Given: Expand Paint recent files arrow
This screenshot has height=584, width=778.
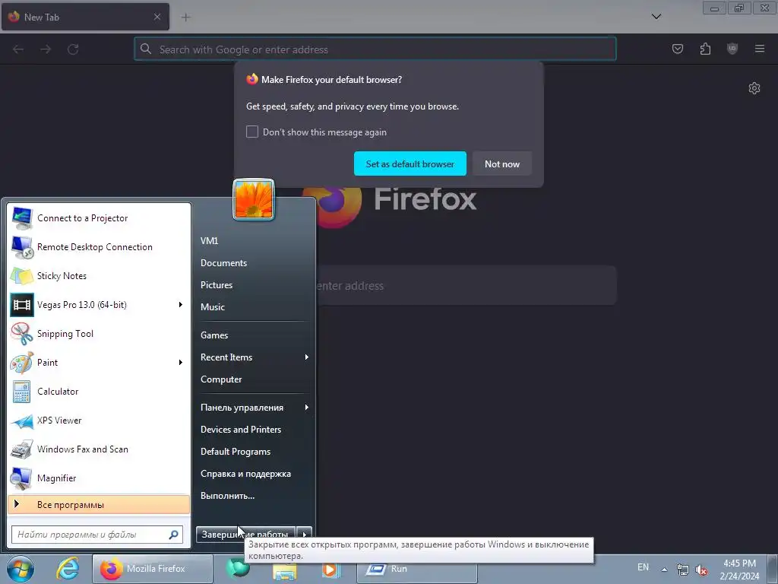Looking at the screenshot, I should tap(181, 363).
